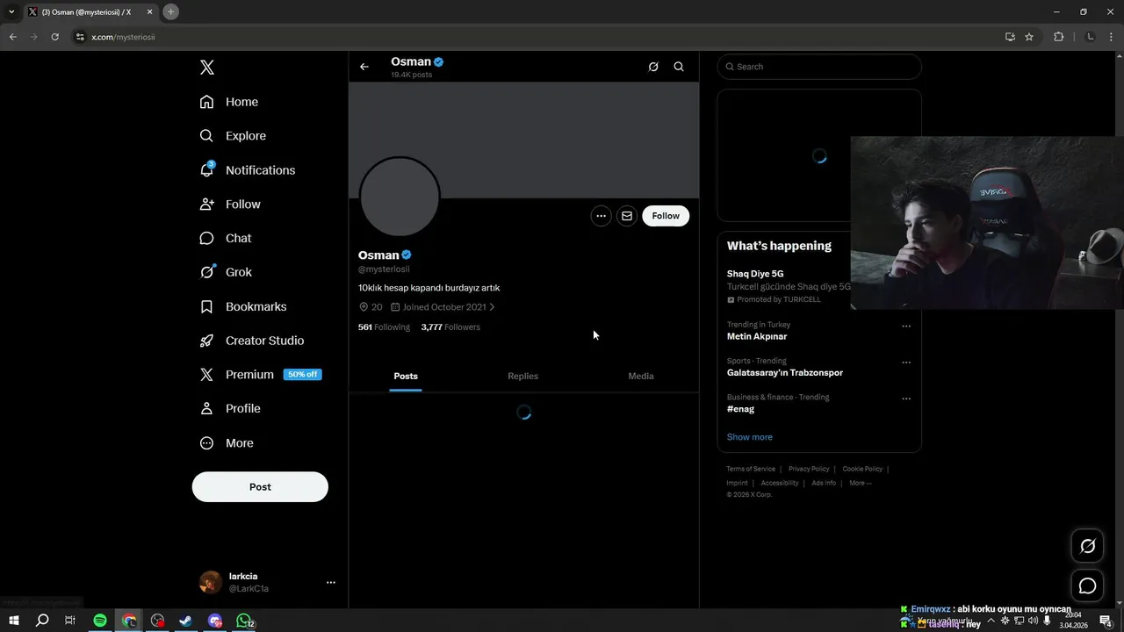This screenshot has height=632, width=1124.
Task: View the 3,777 Followers list
Action: (450, 327)
